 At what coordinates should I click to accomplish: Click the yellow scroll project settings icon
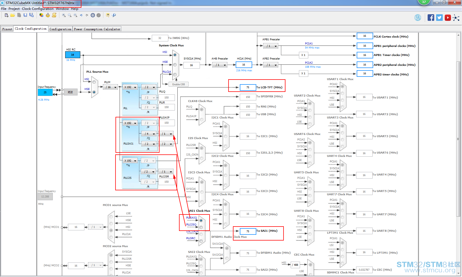(x=54, y=15)
